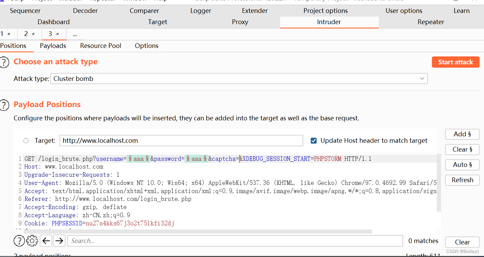Open help for Payload Positions section

coord(4,105)
